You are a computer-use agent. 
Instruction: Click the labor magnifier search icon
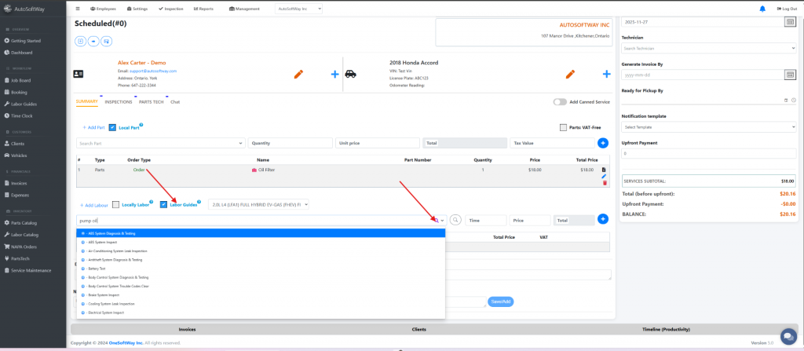(455, 221)
